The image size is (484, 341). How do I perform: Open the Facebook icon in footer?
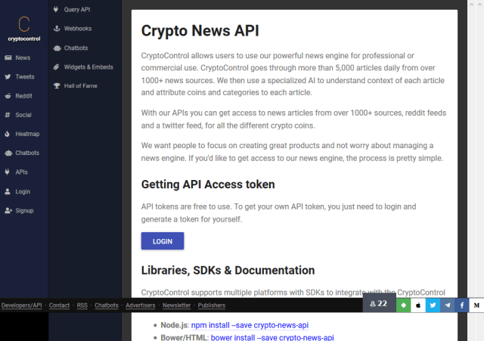coord(462,305)
